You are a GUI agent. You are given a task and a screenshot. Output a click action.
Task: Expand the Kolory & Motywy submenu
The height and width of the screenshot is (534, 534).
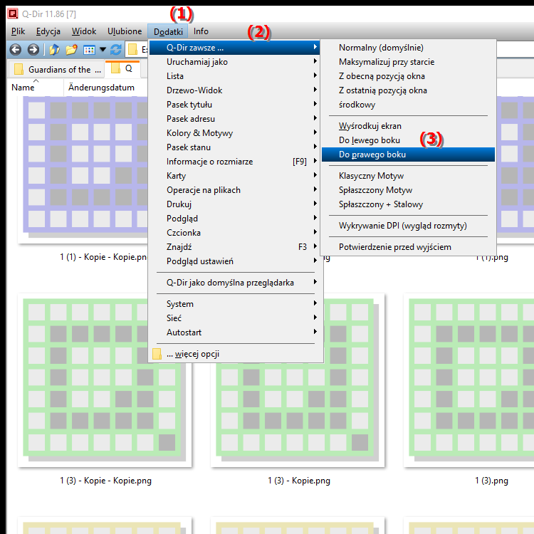coord(234,133)
